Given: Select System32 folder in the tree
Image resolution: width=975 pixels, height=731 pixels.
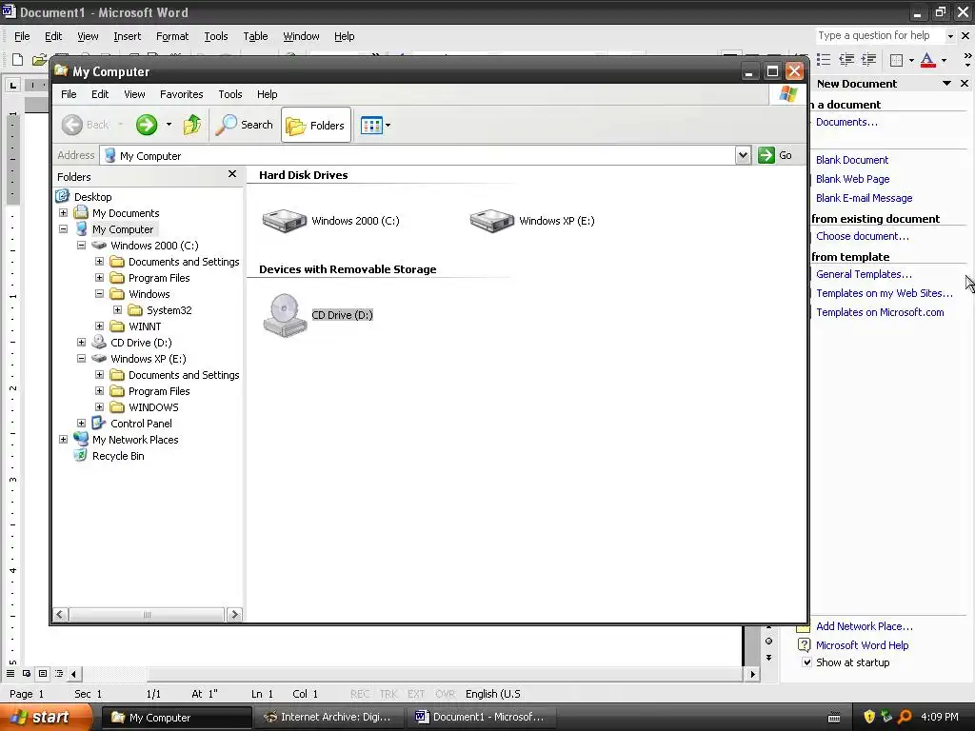Looking at the screenshot, I should (169, 310).
